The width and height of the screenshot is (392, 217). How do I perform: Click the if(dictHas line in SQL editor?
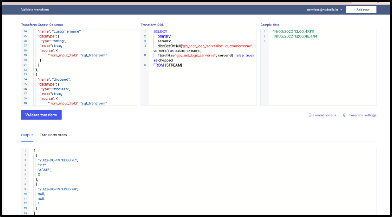click(x=206, y=56)
